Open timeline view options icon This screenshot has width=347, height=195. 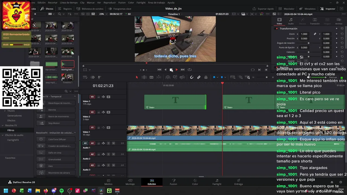click(85, 77)
